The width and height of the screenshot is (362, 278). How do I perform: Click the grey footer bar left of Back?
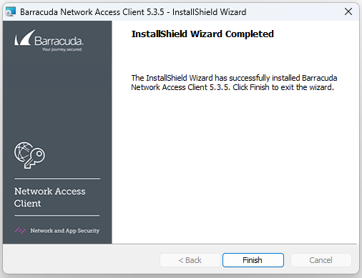pyautogui.click(x=81, y=259)
